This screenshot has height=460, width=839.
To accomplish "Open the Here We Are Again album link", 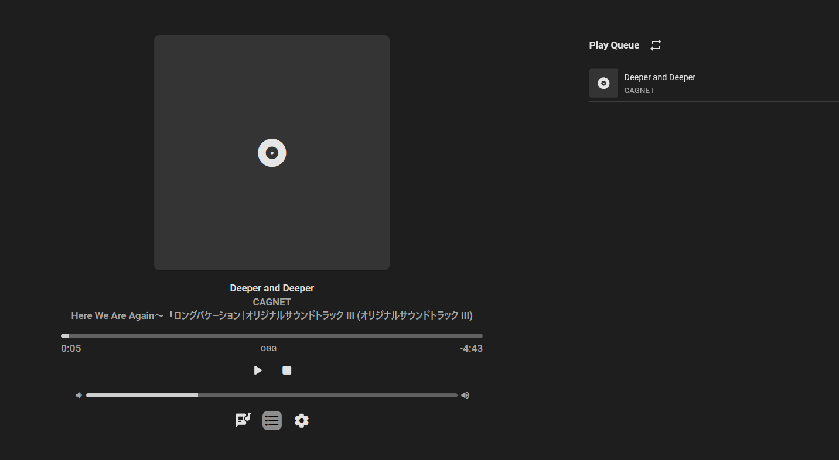I will click(271, 315).
